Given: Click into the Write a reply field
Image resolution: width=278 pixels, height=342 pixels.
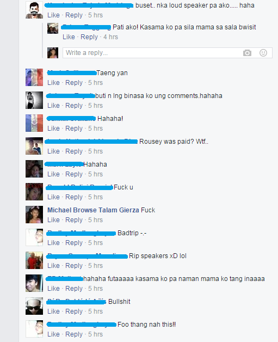Looking at the screenshot, I should 168,53.
